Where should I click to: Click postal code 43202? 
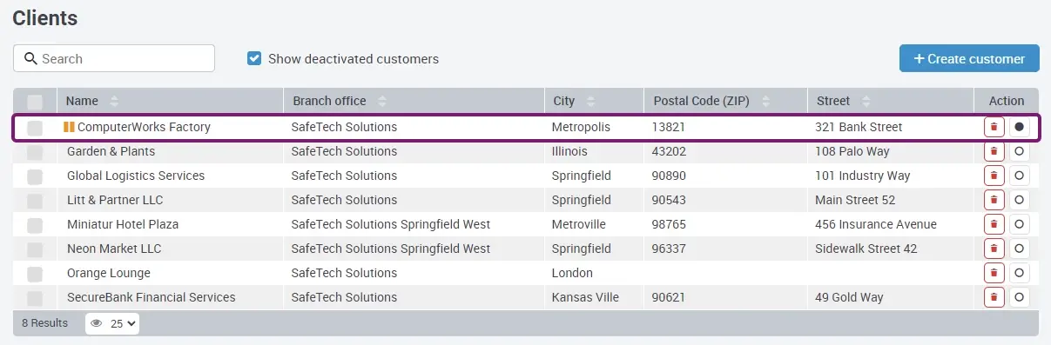670,151
